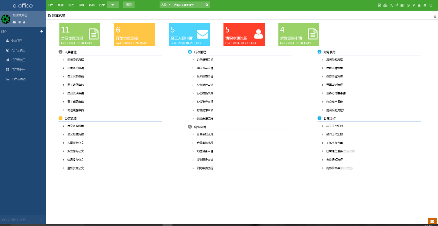The width and height of the screenshot is (438, 226).
Task: Open 信息发布公文 in the 公文管理 list
Action: [x=75, y=160]
